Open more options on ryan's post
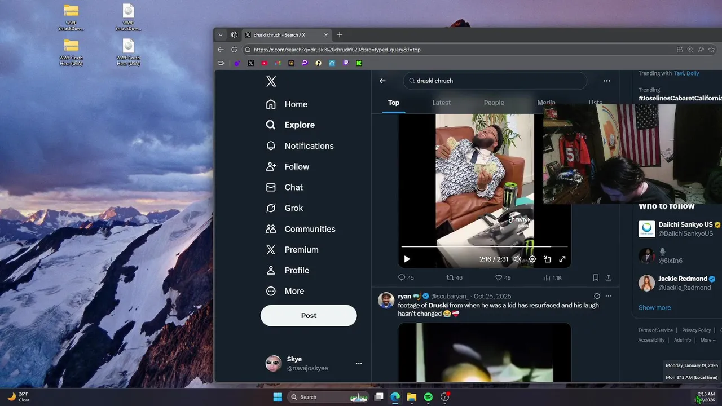The image size is (722, 406). point(609,296)
